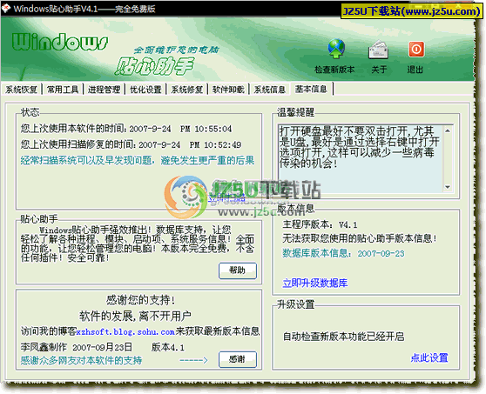
Task: Click the 关于 label
Action: point(379,70)
